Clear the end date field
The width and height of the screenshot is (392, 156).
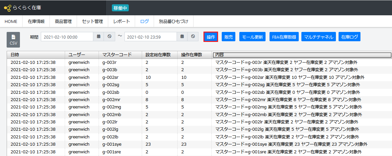tap(193, 37)
